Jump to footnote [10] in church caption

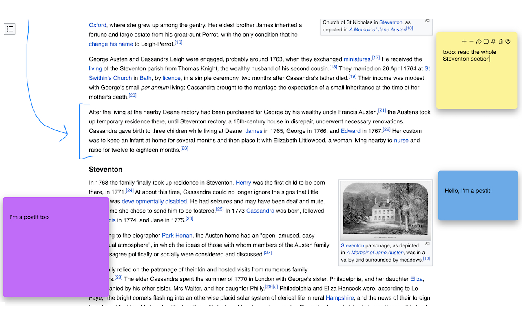tap(409, 28)
